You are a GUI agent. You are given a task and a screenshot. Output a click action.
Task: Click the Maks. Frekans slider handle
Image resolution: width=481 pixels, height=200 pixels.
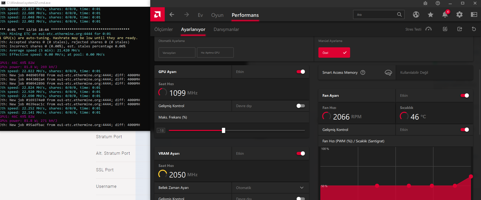223,130
